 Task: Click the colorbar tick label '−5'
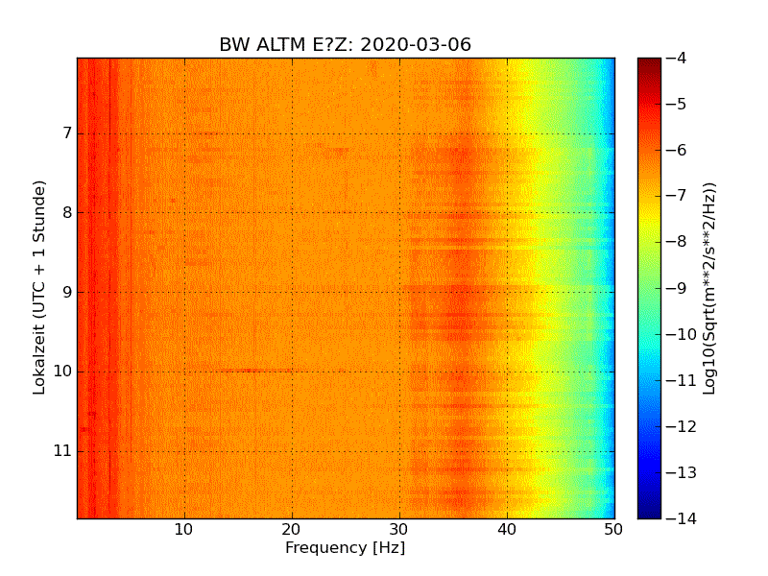(677, 105)
